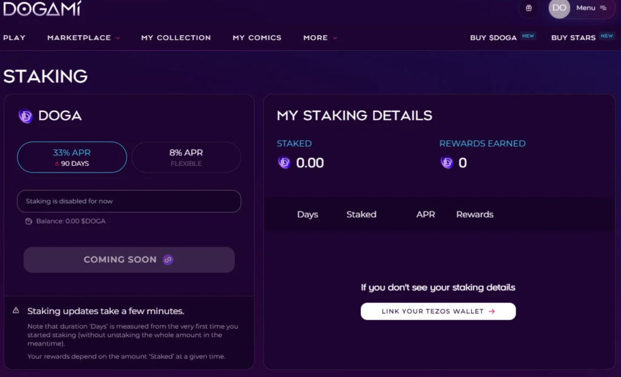Click 'If you don't see your staking details'

pos(438,287)
